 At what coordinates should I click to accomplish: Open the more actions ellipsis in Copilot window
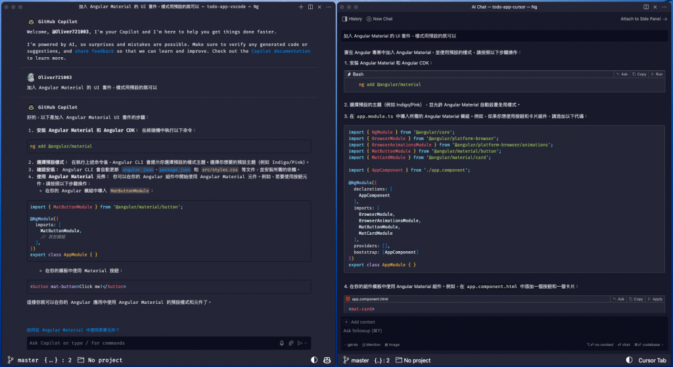pos(329,7)
